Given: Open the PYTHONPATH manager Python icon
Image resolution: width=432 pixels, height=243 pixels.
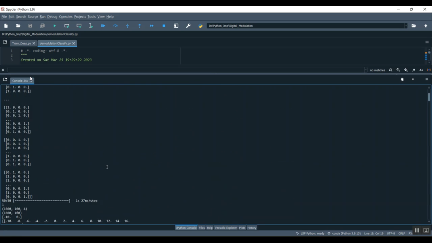Looking at the screenshot, I should [201, 26].
